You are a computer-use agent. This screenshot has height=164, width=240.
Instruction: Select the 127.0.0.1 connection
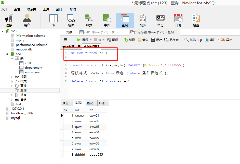pos(17,109)
